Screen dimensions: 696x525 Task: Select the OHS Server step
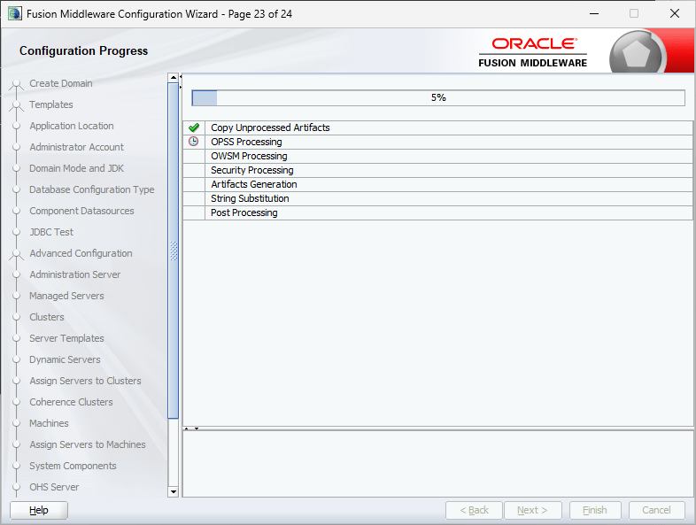[x=54, y=487]
